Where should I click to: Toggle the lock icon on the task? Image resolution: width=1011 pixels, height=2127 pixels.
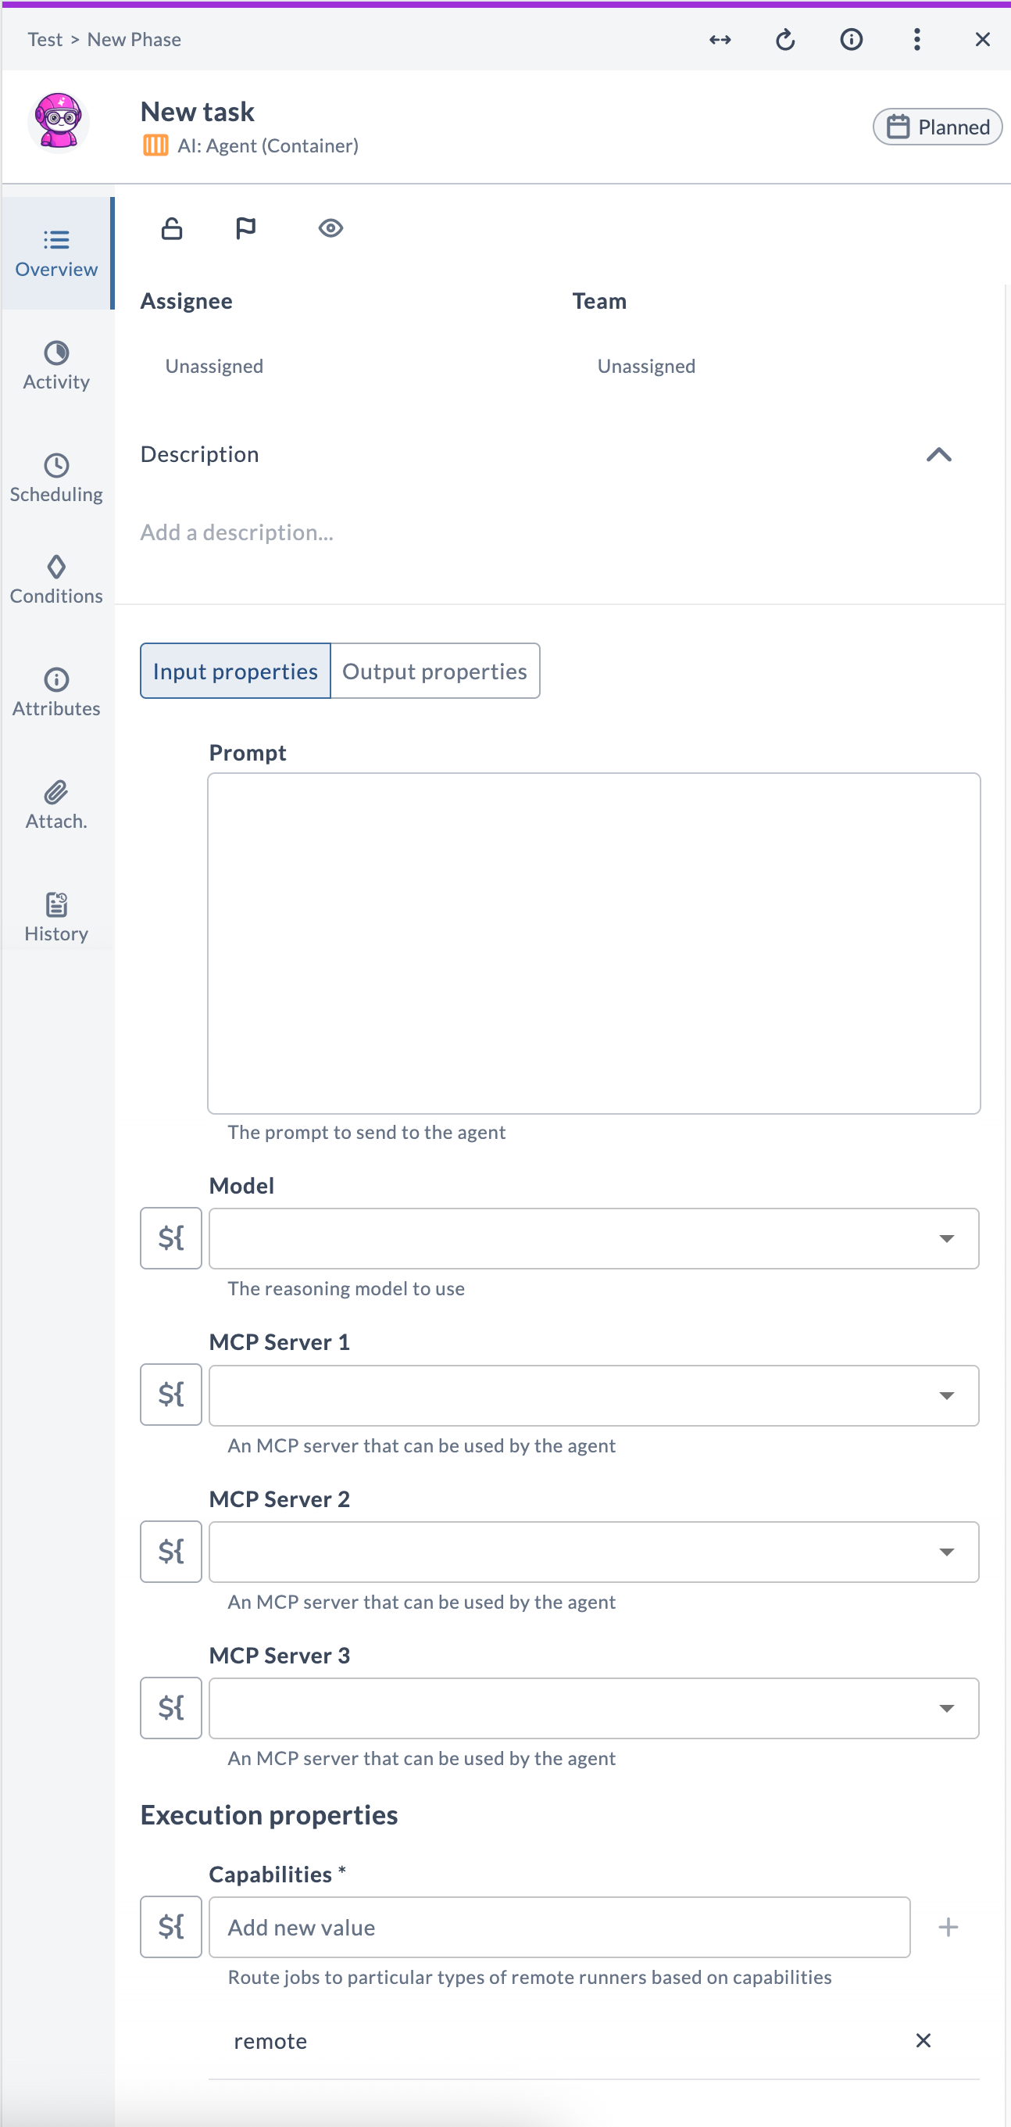[x=172, y=228]
